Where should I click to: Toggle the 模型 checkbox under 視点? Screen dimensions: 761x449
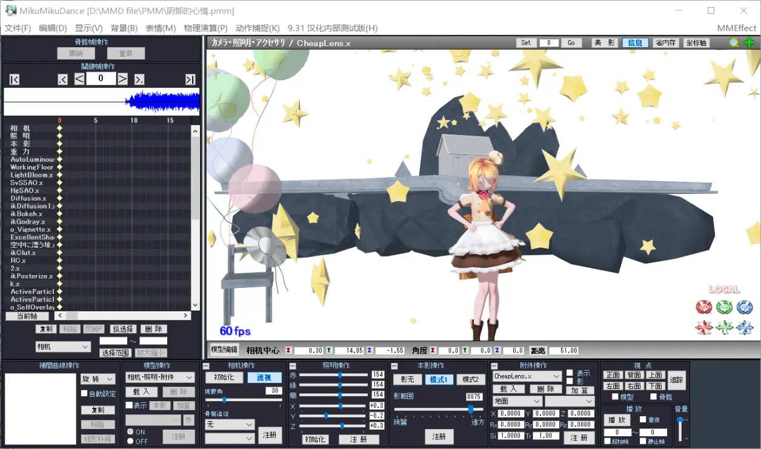tap(615, 397)
